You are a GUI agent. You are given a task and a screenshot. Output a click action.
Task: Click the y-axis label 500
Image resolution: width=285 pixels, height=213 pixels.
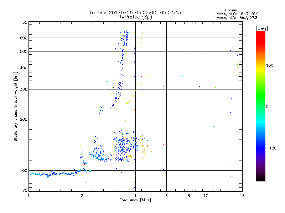24,51
